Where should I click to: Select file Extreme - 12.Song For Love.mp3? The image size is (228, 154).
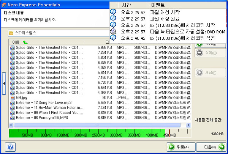pos(44,103)
